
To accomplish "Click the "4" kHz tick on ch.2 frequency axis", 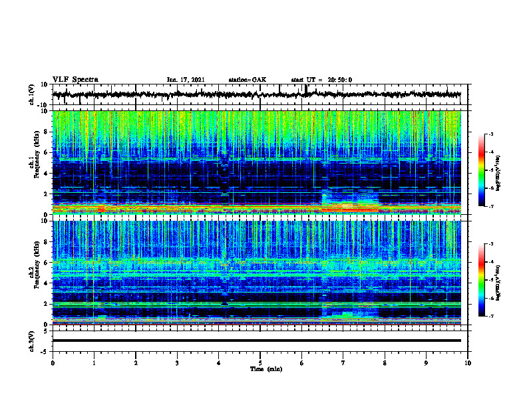I will tap(46, 283).
